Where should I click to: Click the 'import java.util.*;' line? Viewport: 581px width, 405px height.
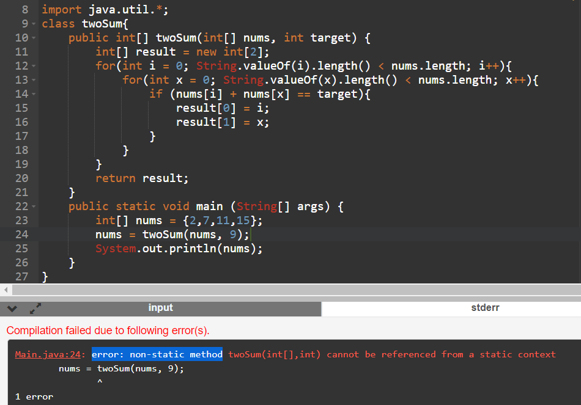coord(105,10)
